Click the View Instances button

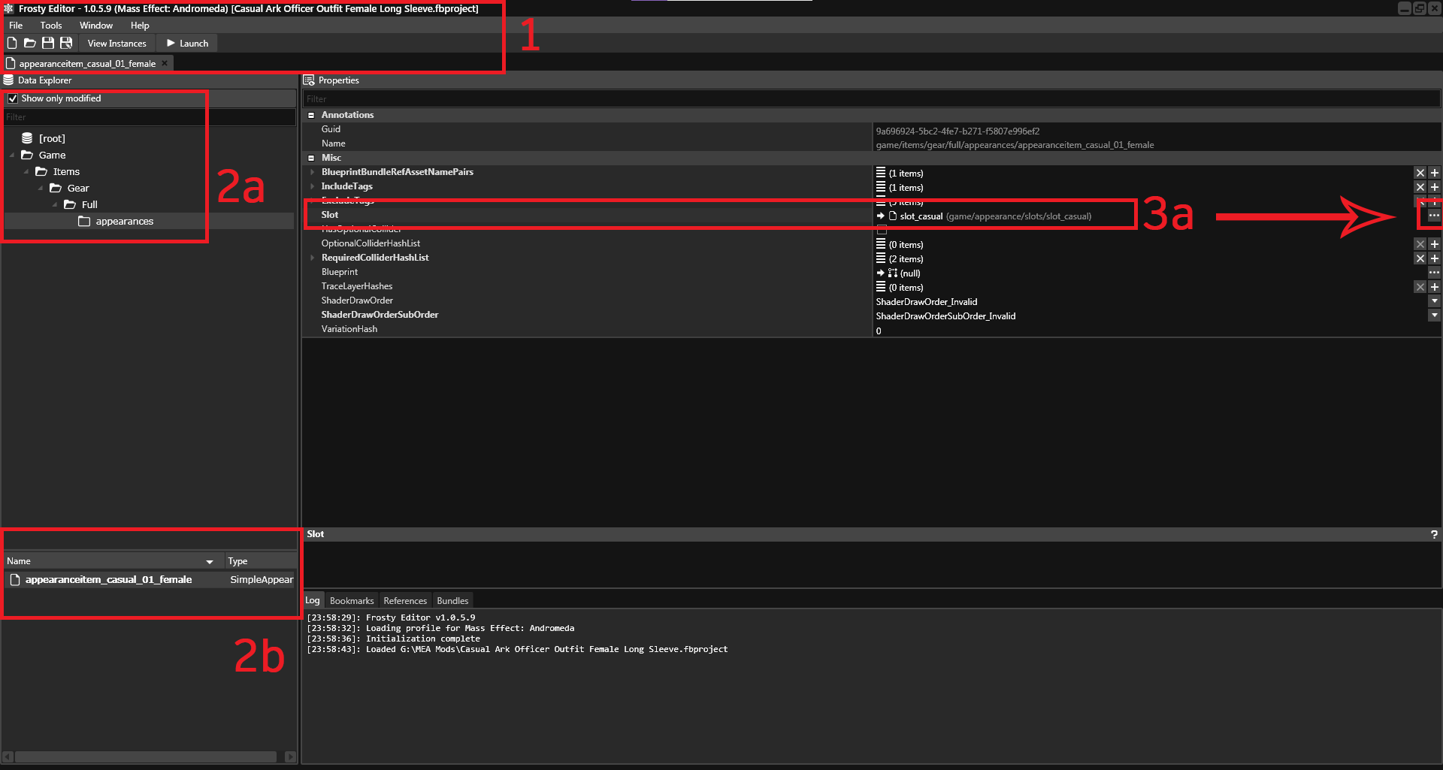point(116,44)
